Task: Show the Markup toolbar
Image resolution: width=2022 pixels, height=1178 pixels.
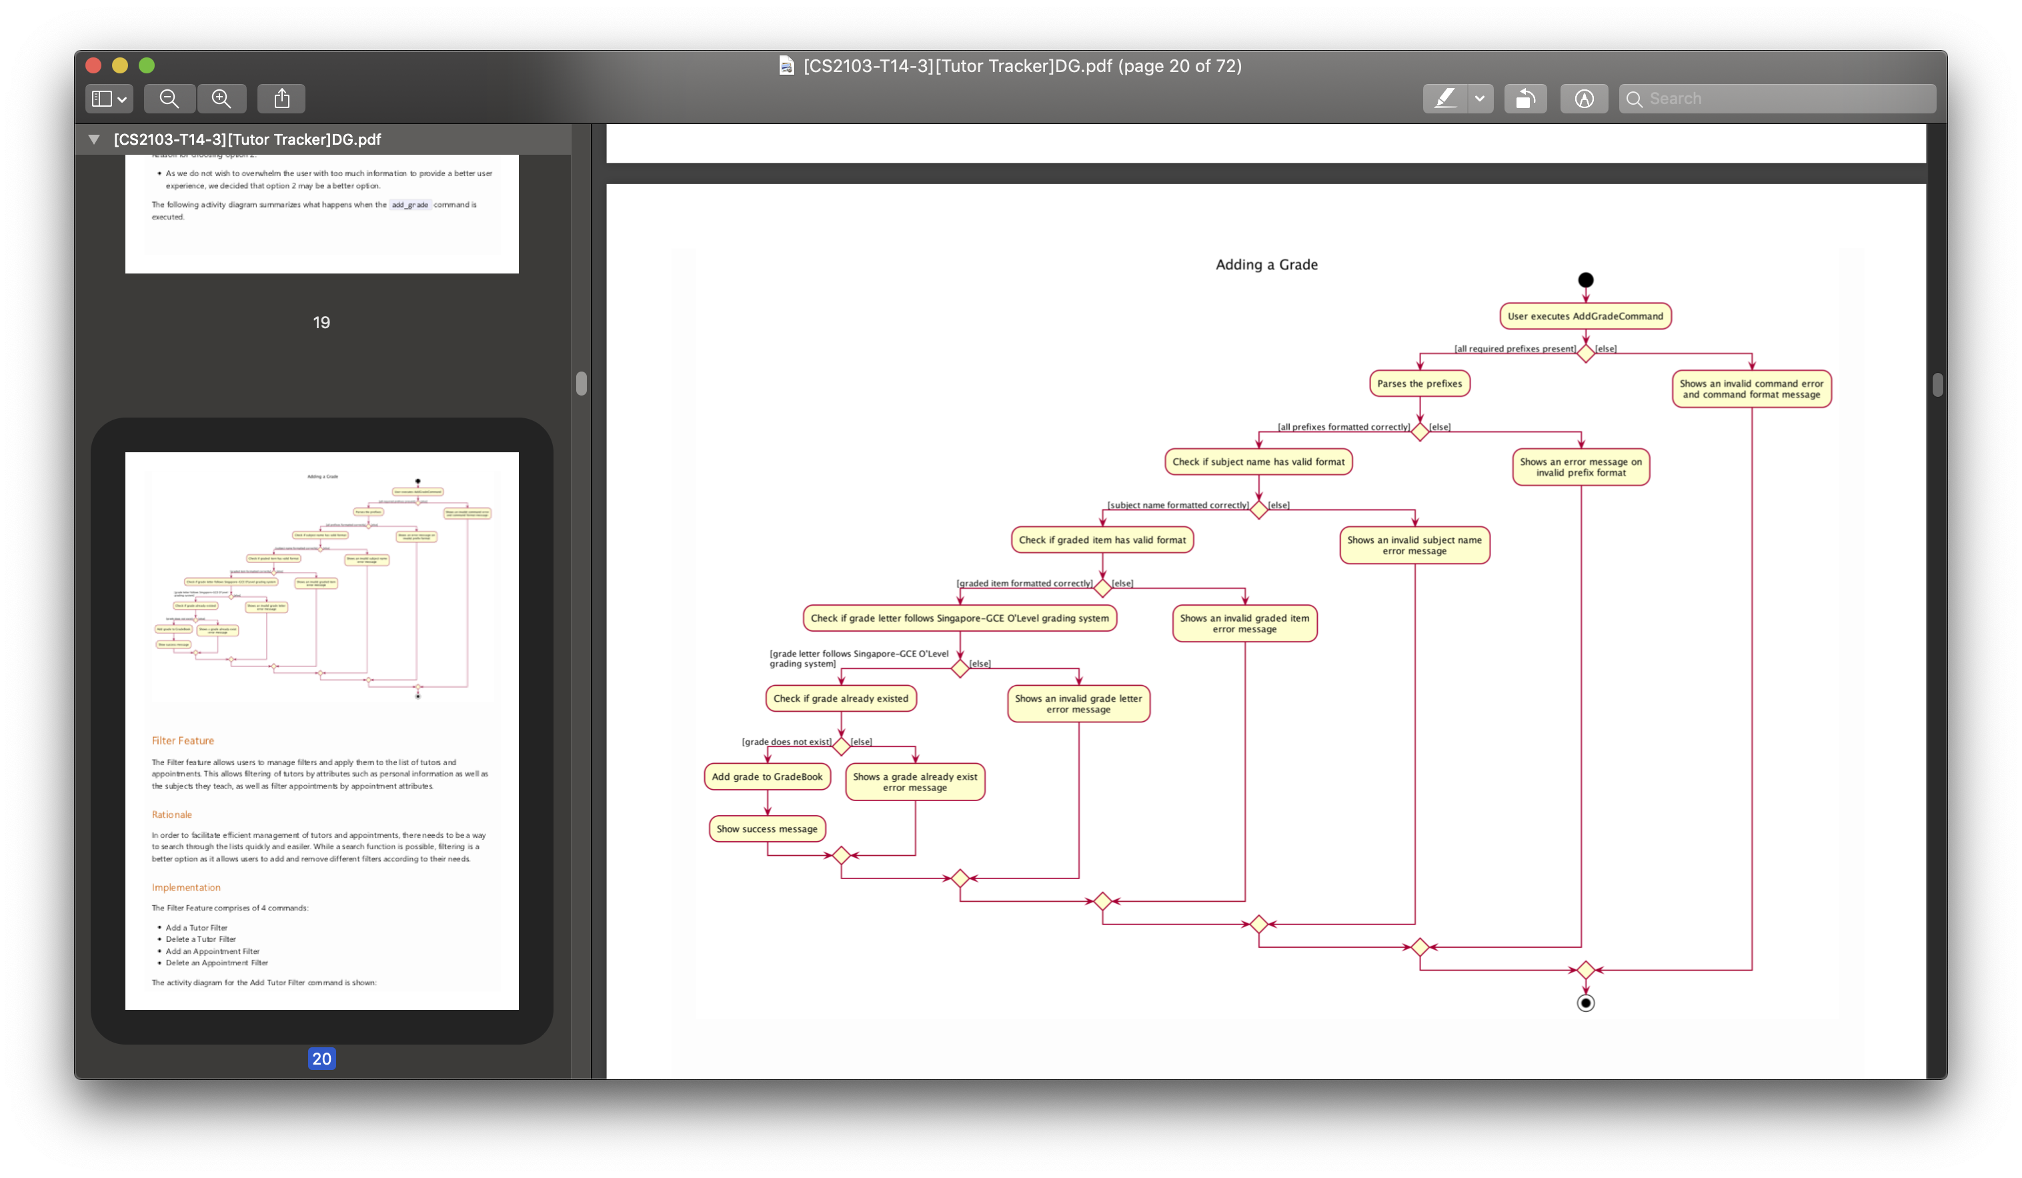Action: [1583, 99]
